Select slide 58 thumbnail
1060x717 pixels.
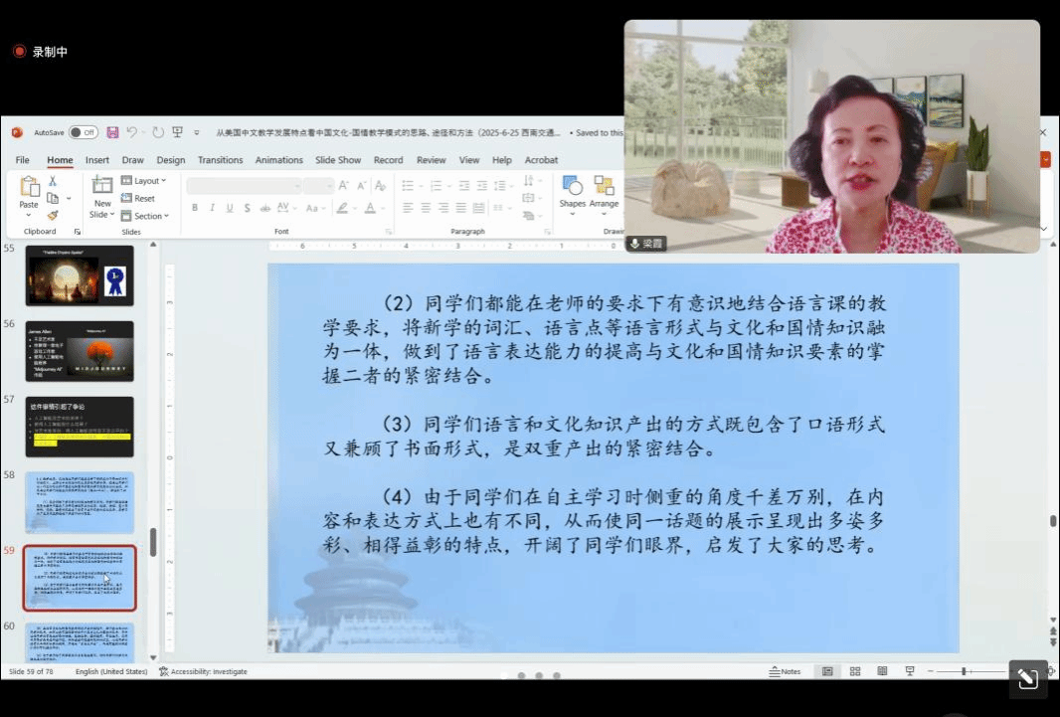pos(80,503)
